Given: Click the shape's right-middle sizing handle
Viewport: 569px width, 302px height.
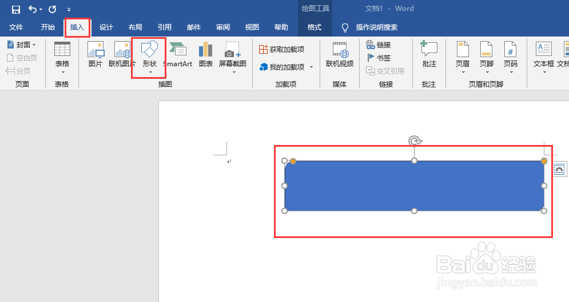Looking at the screenshot, I should (x=544, y=186).
